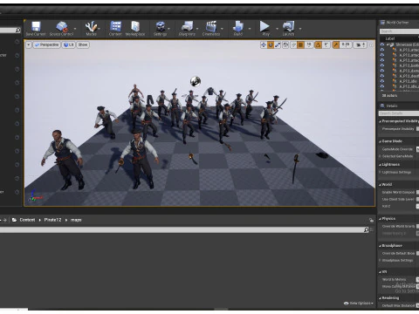Open the Settings dropdown arrow
The height and width of the screenshot is (314, 419).
click(x=168, y=29)
